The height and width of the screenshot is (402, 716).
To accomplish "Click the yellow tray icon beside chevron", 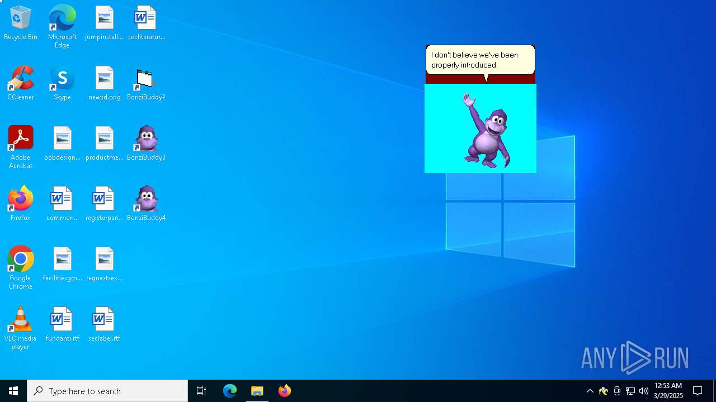I will pyautogui.click(x=604, y=391).
